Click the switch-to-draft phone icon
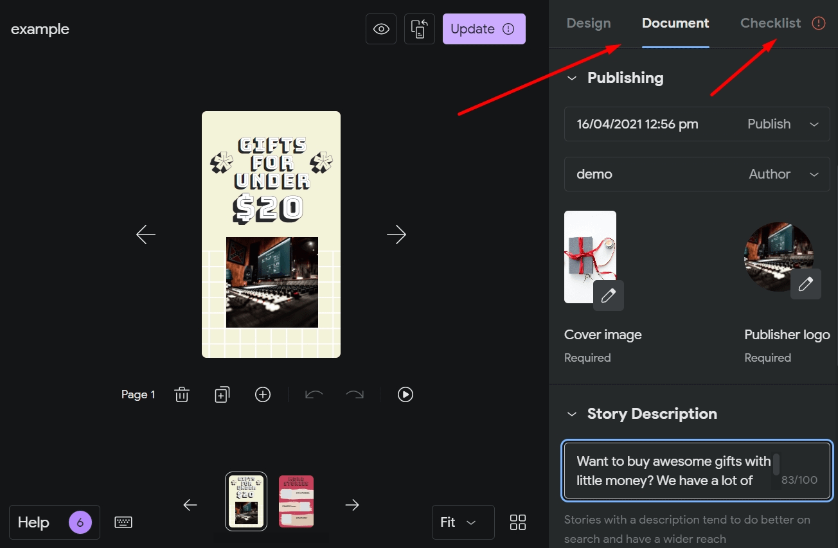This screenshot has width=838, height=548. point(420,29)
